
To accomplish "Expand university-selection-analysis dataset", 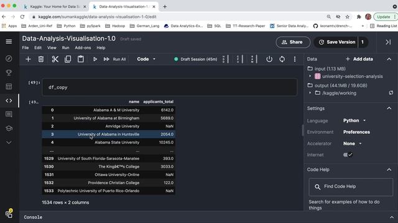I will pyautogui.click(x=310, y=76).
